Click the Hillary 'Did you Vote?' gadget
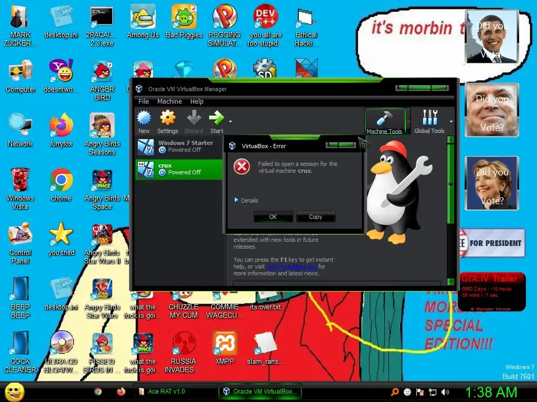This screenshot has width=537, height=402. [492, 183]
